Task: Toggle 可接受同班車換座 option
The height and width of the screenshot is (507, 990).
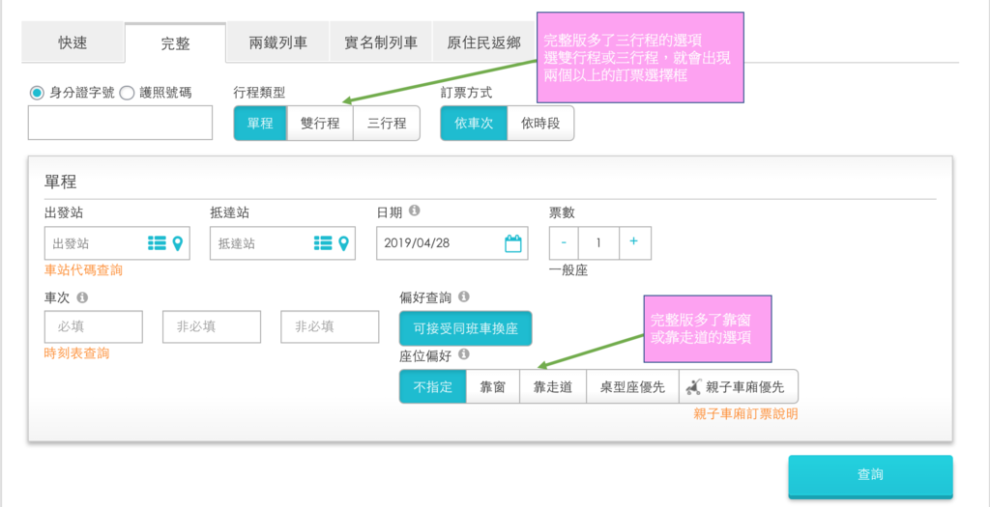Action: coord(466,328)
